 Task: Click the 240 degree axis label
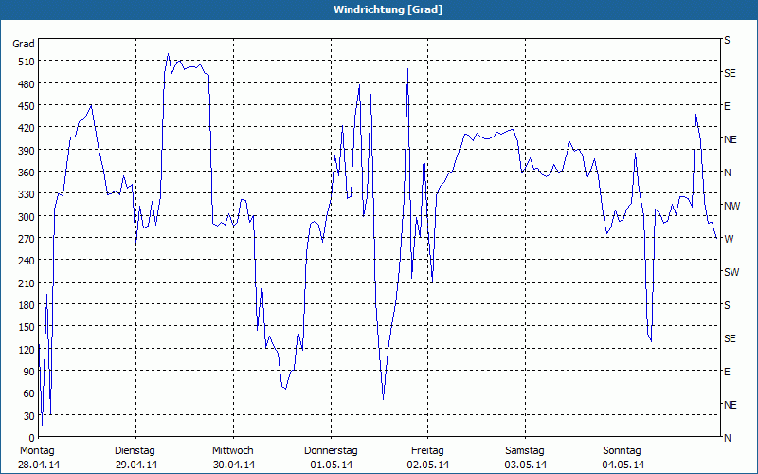coord(27,262)
